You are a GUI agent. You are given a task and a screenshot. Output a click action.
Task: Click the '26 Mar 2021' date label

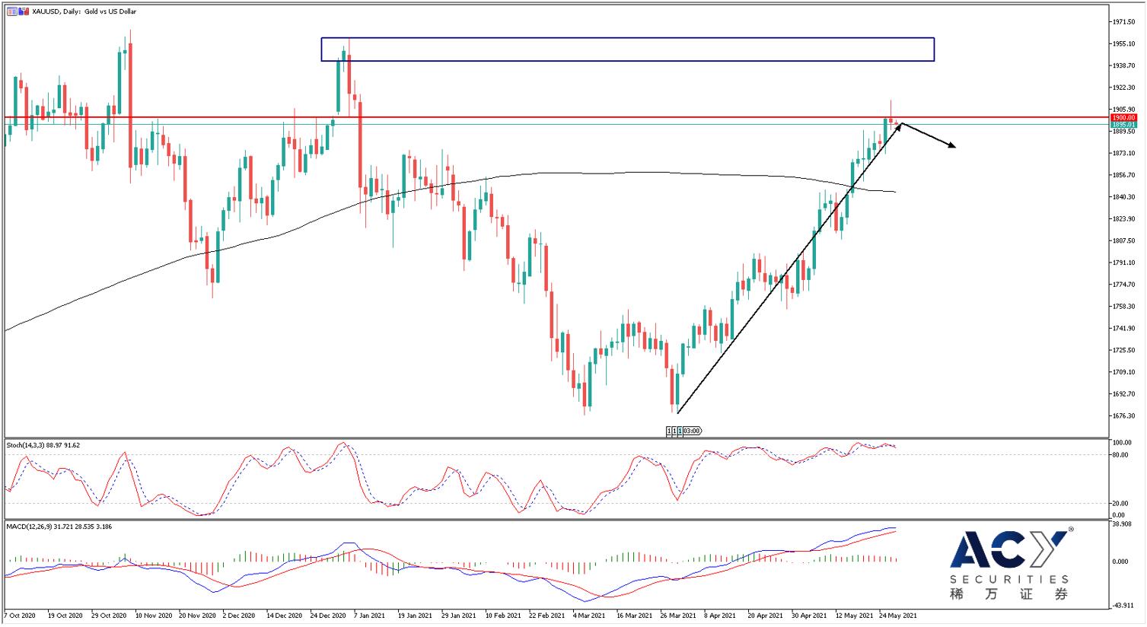tap(678, 616)
